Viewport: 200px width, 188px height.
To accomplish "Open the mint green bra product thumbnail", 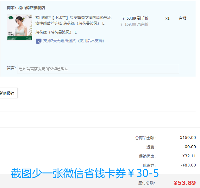I will tap(20, 28).
